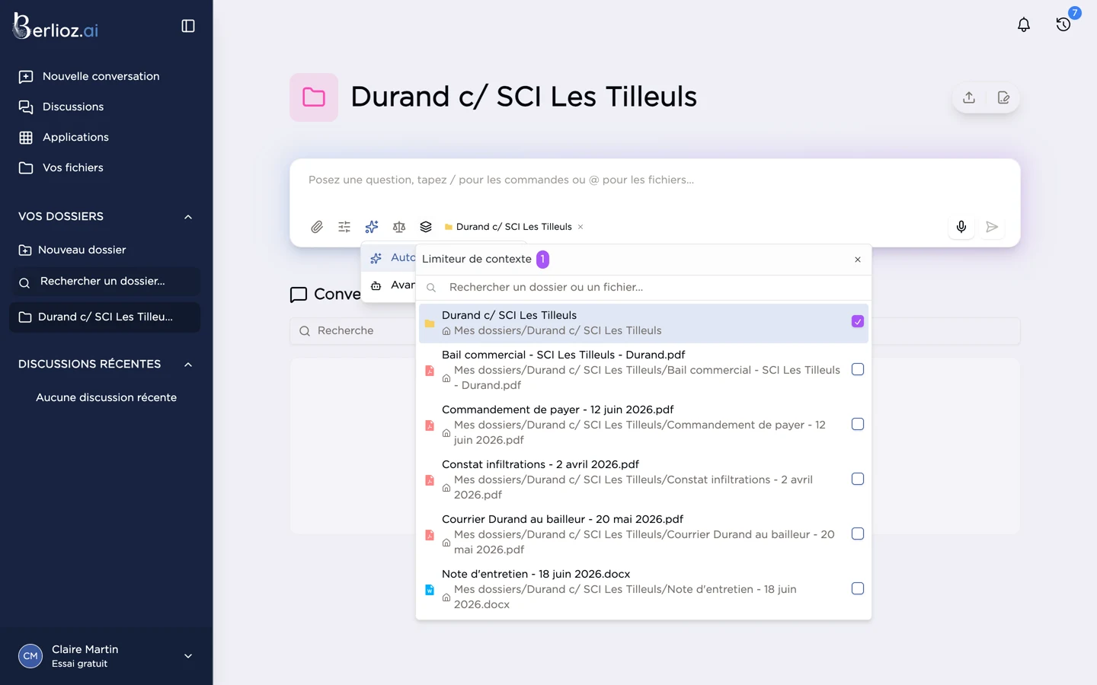
Task: Open the sliders settings icon in prompt bar
Action: click(344, 227)
